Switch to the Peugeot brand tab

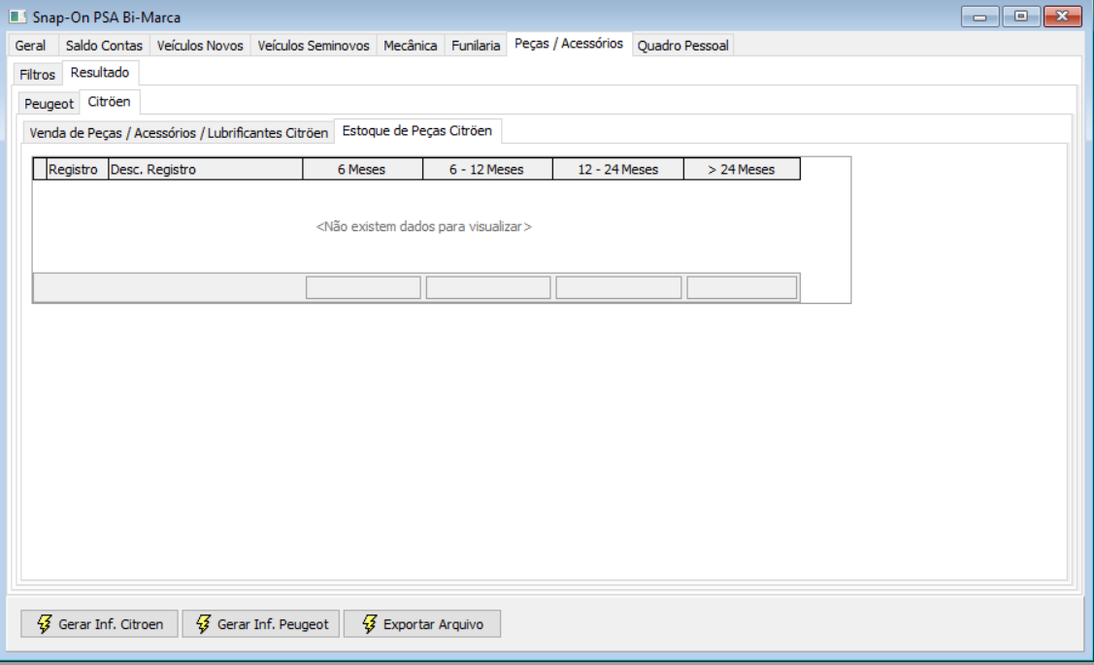pyautogui.click(x=49, y=103)
